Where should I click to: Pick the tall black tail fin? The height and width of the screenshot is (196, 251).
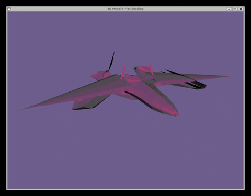pyautogui.click(x=111, y=61)
